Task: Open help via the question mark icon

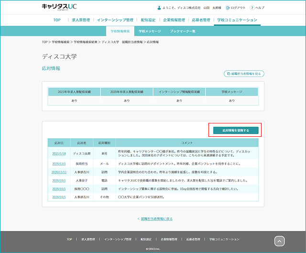Action: 252,8
